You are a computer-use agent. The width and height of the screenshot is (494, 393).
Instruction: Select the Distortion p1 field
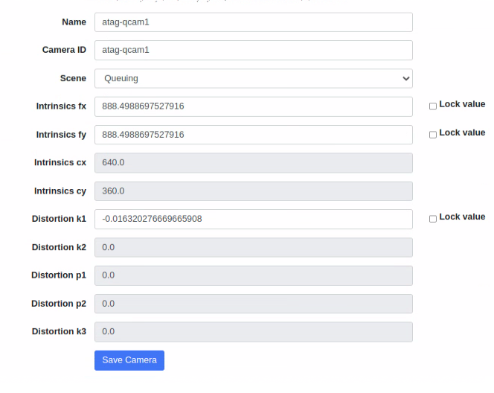253,275
